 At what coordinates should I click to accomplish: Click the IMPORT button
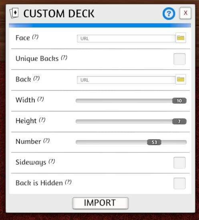pos(100,203)
